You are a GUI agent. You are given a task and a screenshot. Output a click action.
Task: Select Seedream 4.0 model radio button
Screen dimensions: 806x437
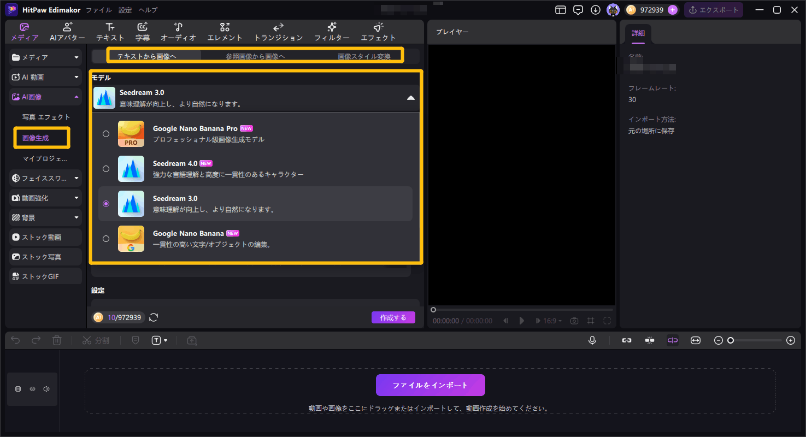coord(106,169)
